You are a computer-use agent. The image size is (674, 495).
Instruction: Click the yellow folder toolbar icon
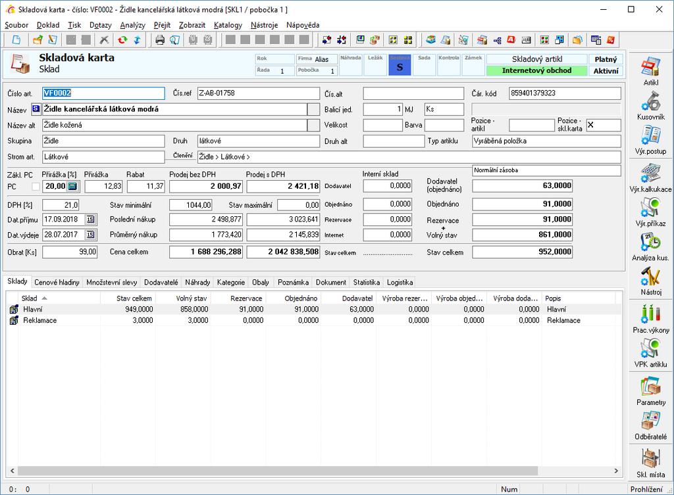coord(577,40)
